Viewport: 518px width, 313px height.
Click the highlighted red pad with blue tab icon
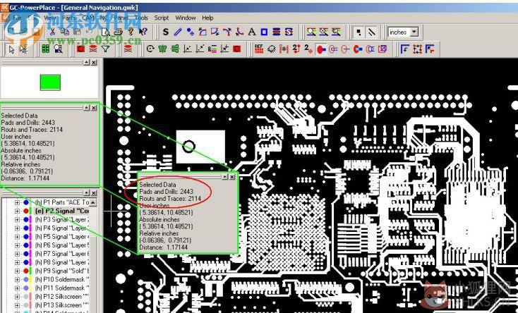tap(321, 49)
